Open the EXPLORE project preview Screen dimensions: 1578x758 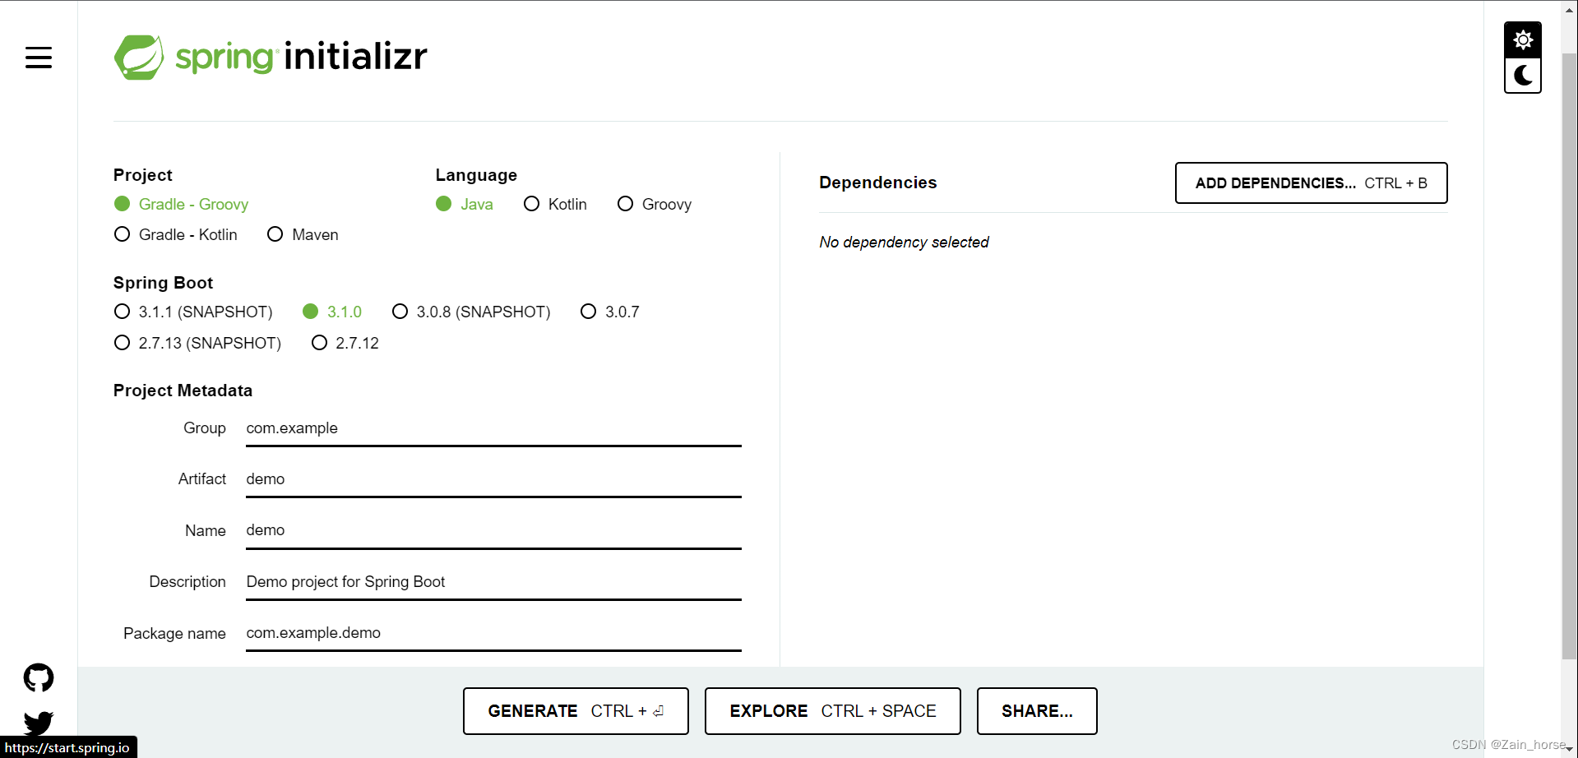click(832, 711)
